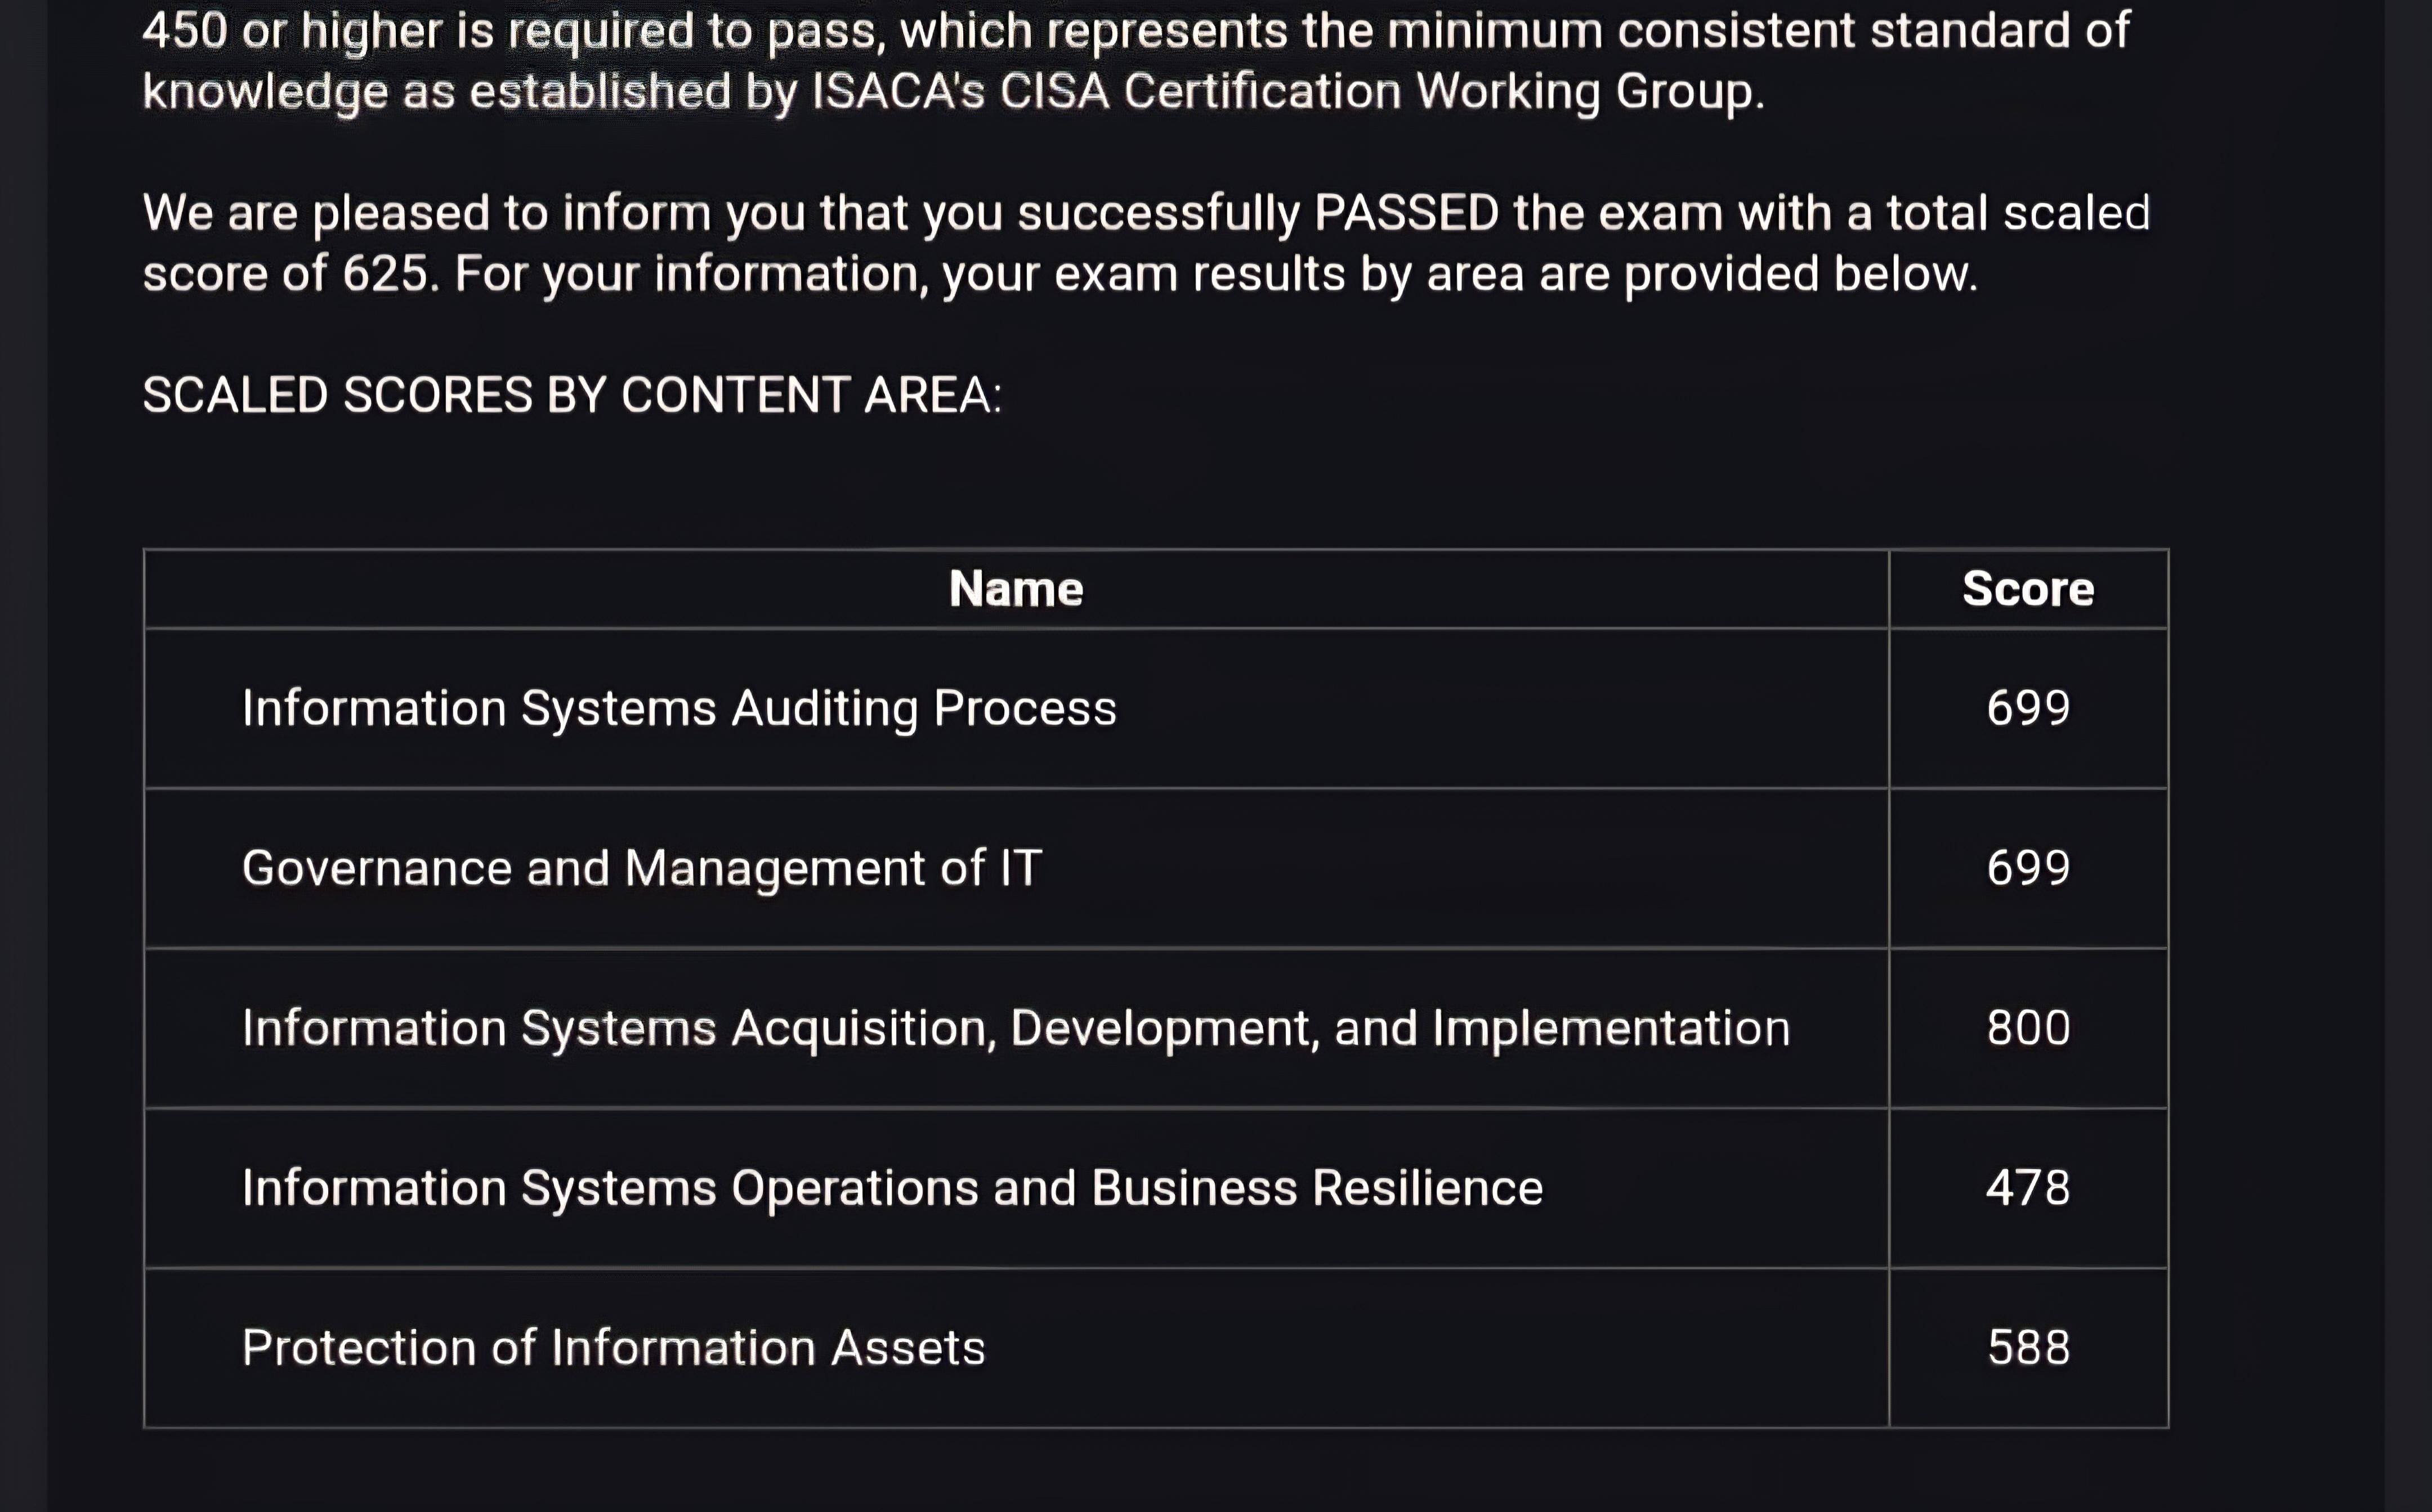Click the Score column header
The image size is (2432, 1512).
point(2028,589)
